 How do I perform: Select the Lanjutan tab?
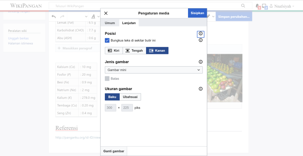tap(129, 23)
